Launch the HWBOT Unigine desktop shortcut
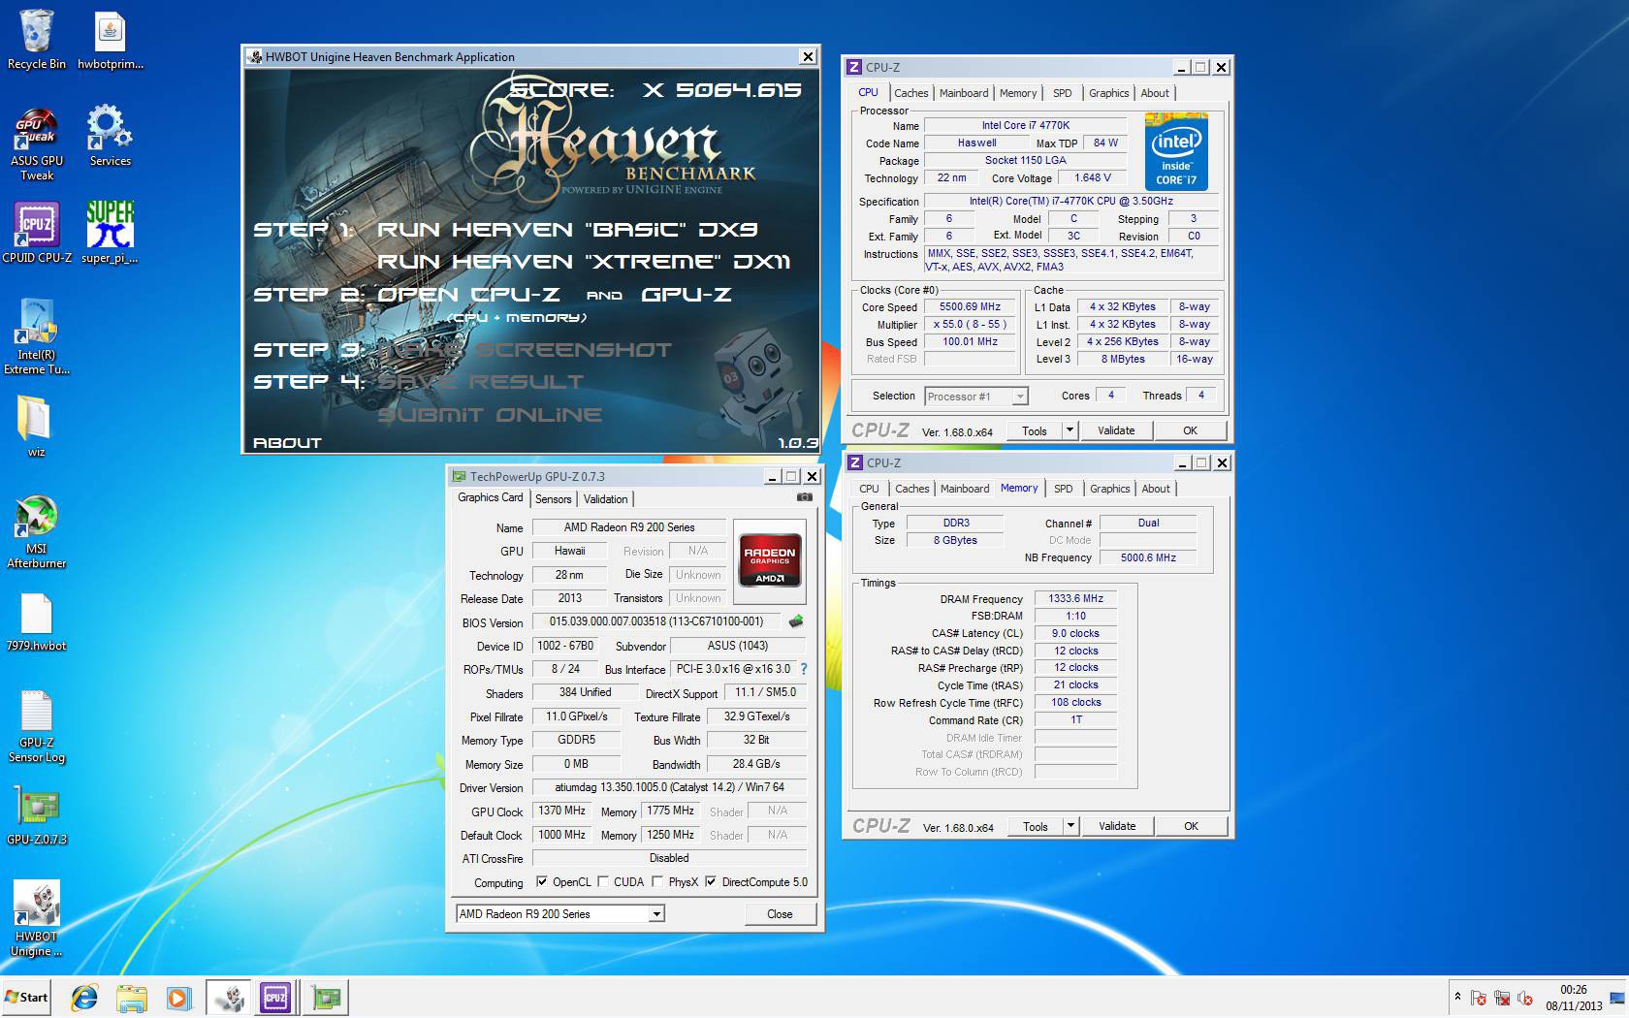 coord(37,918)
